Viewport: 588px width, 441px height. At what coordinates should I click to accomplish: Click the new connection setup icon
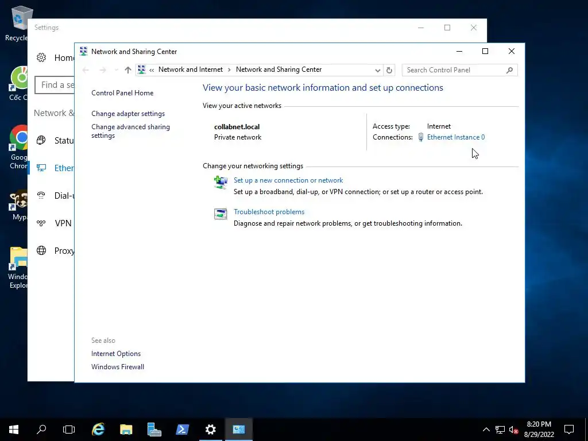point(220,183)
